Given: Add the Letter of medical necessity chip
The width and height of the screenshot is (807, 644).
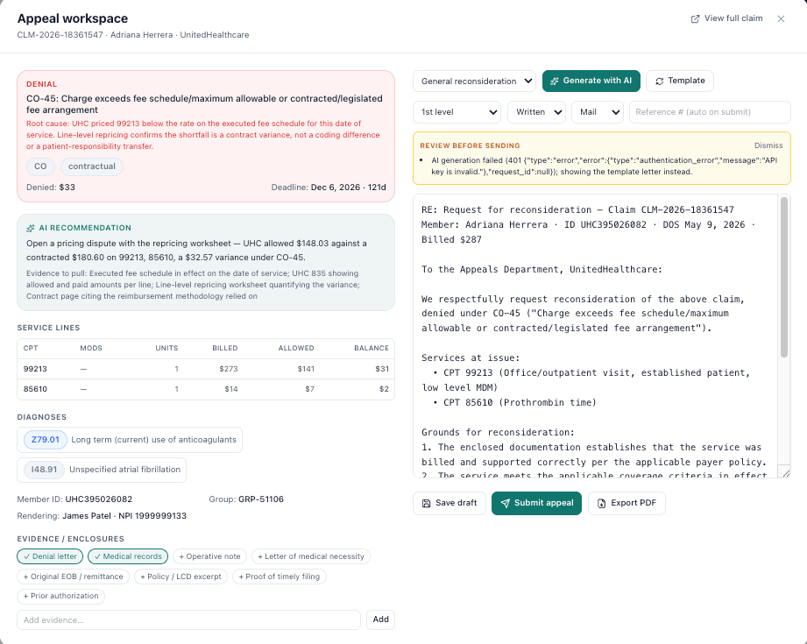Looking at the screenshot, I should [311, 556].
